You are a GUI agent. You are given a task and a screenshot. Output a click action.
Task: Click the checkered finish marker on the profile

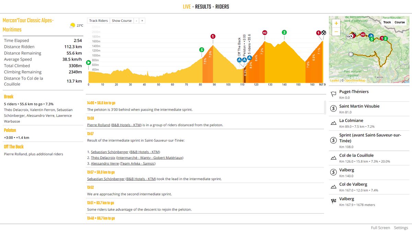point(323,33)
